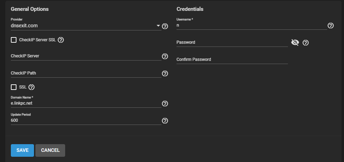
Task: Save the dynamic DNS settings
Action: 22,150
